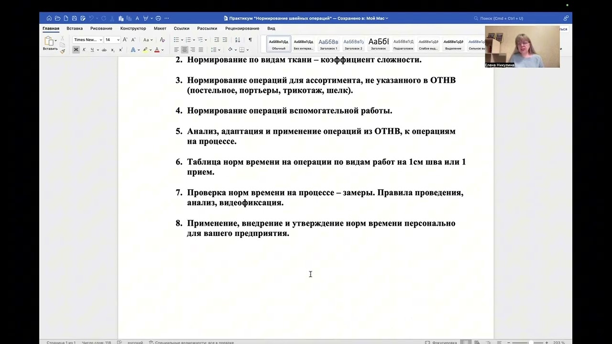Toggle bold (Ж) formatting
Screen dimensions: 612x344
[76, 50]
